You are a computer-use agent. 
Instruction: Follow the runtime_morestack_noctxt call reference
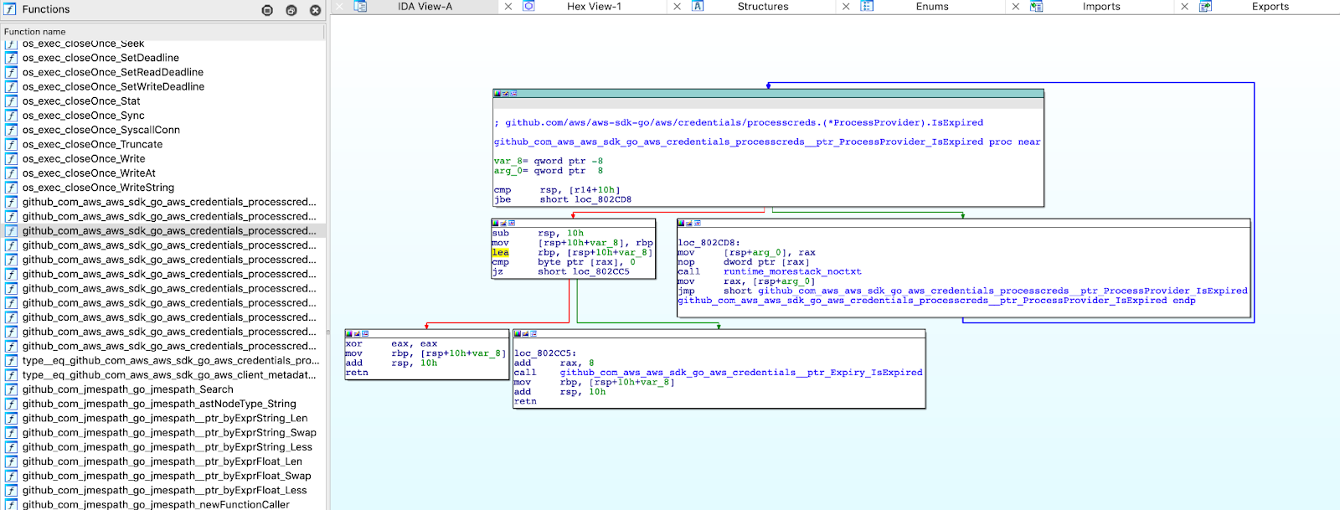click(x=792, y=272)
